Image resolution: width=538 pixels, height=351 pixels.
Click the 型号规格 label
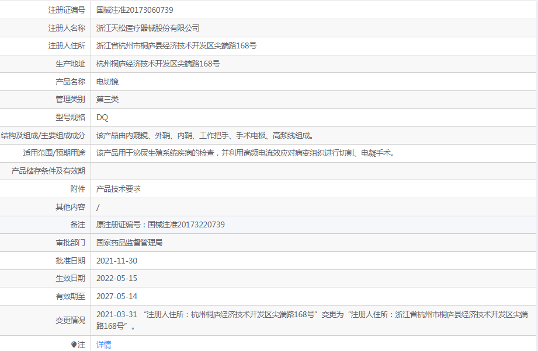70,117
